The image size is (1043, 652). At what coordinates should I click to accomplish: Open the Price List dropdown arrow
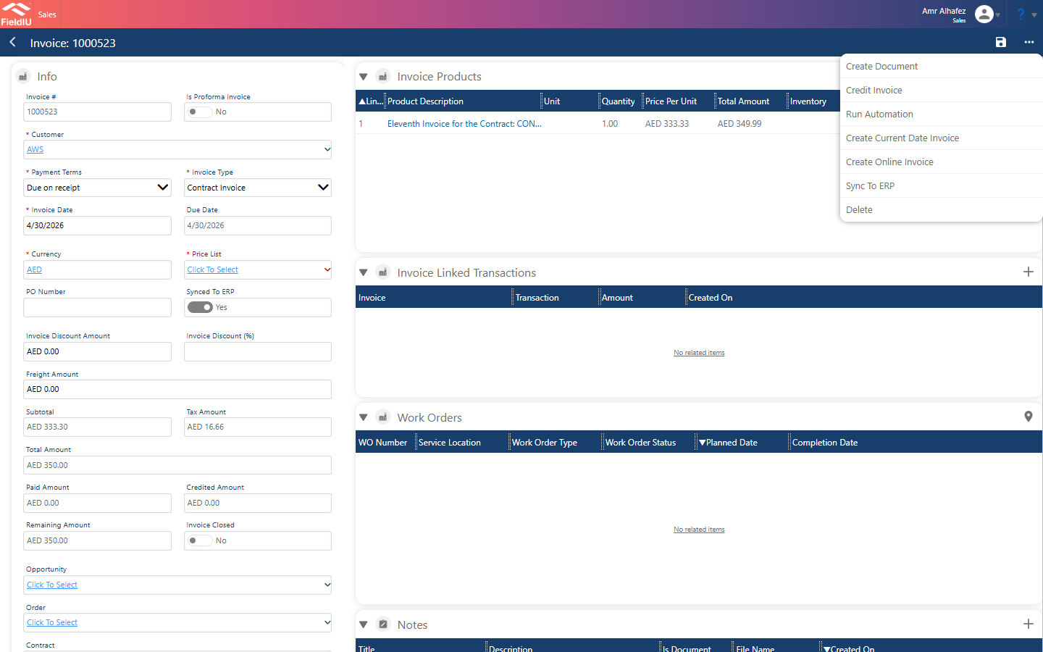(327, 269)
